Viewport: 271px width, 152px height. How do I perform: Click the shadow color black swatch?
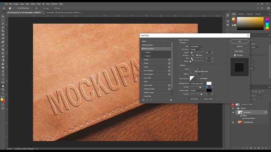209,90
